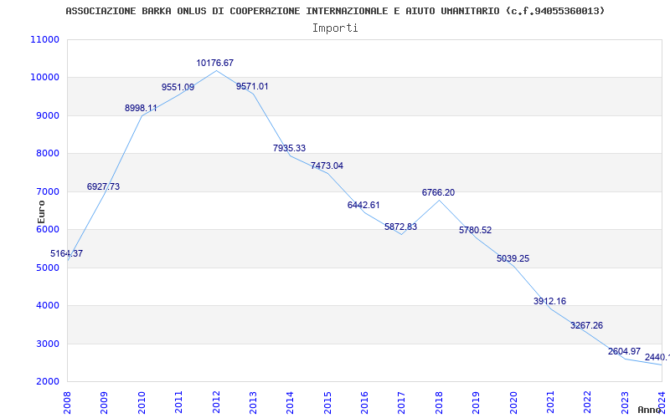Screen dimensions: 670x418
Task: Click data label 2604.97
Action: (624, 351)
